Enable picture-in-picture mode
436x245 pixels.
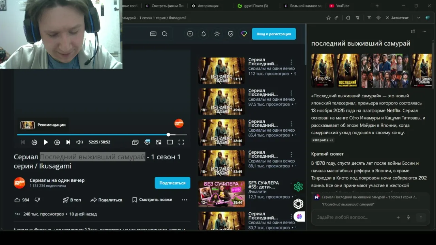click(158, 142)
